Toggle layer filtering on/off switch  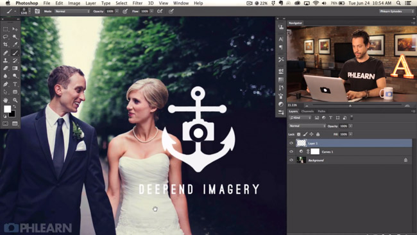[x=352, y=118]
